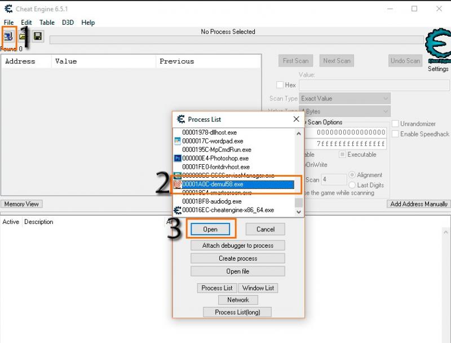
Task: Close the Process List dialog
Action: pos(296,119)
